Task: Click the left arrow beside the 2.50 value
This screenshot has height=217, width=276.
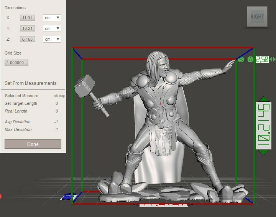Action: click(x=271, y=60)
